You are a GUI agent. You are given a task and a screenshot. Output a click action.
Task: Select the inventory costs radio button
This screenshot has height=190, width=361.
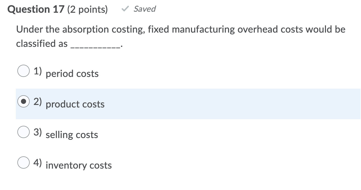(23, 163)
